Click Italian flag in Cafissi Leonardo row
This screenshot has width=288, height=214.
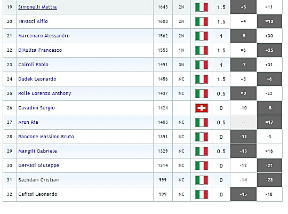click(x=202, y=194)
